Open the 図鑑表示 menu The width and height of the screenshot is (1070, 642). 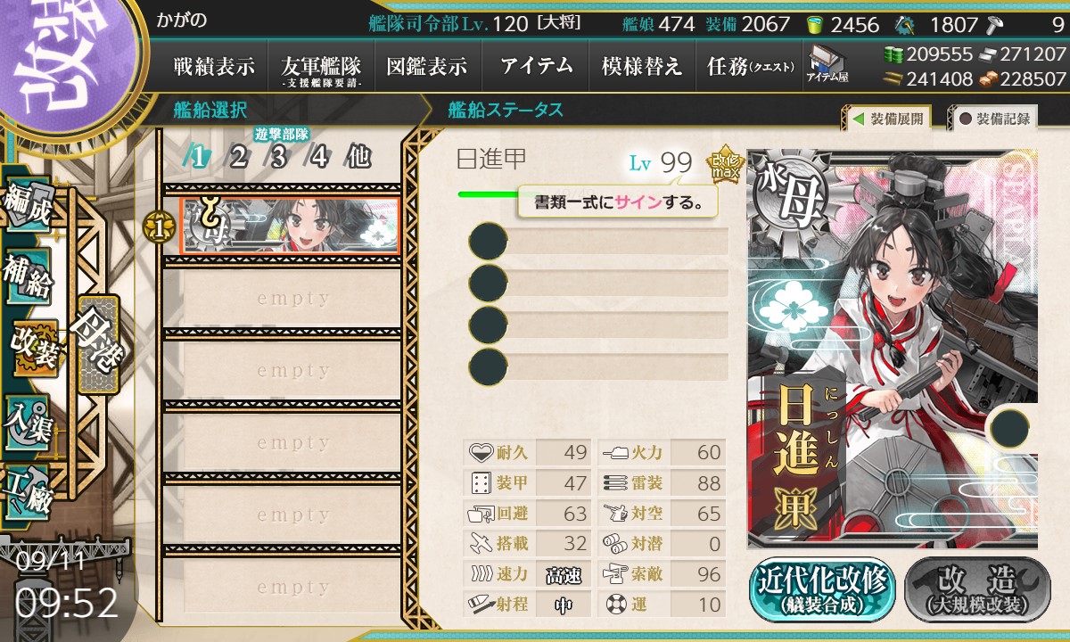(427, 66)
